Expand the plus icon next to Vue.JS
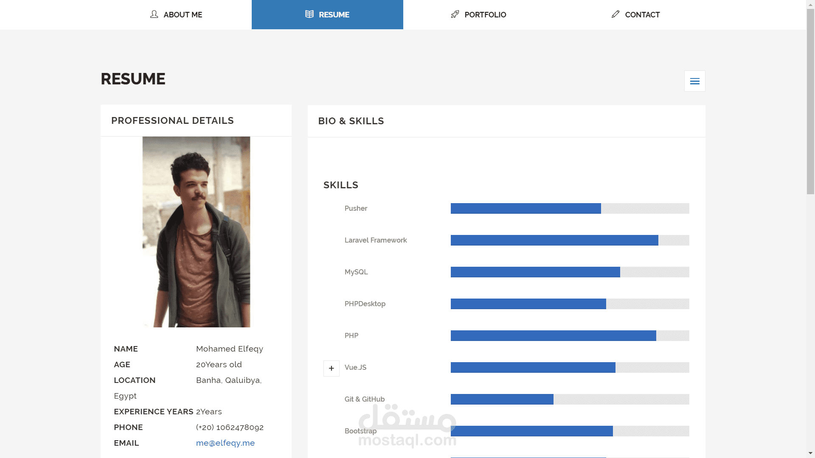The width and height of the screenshot is (815, 458). 332,368
